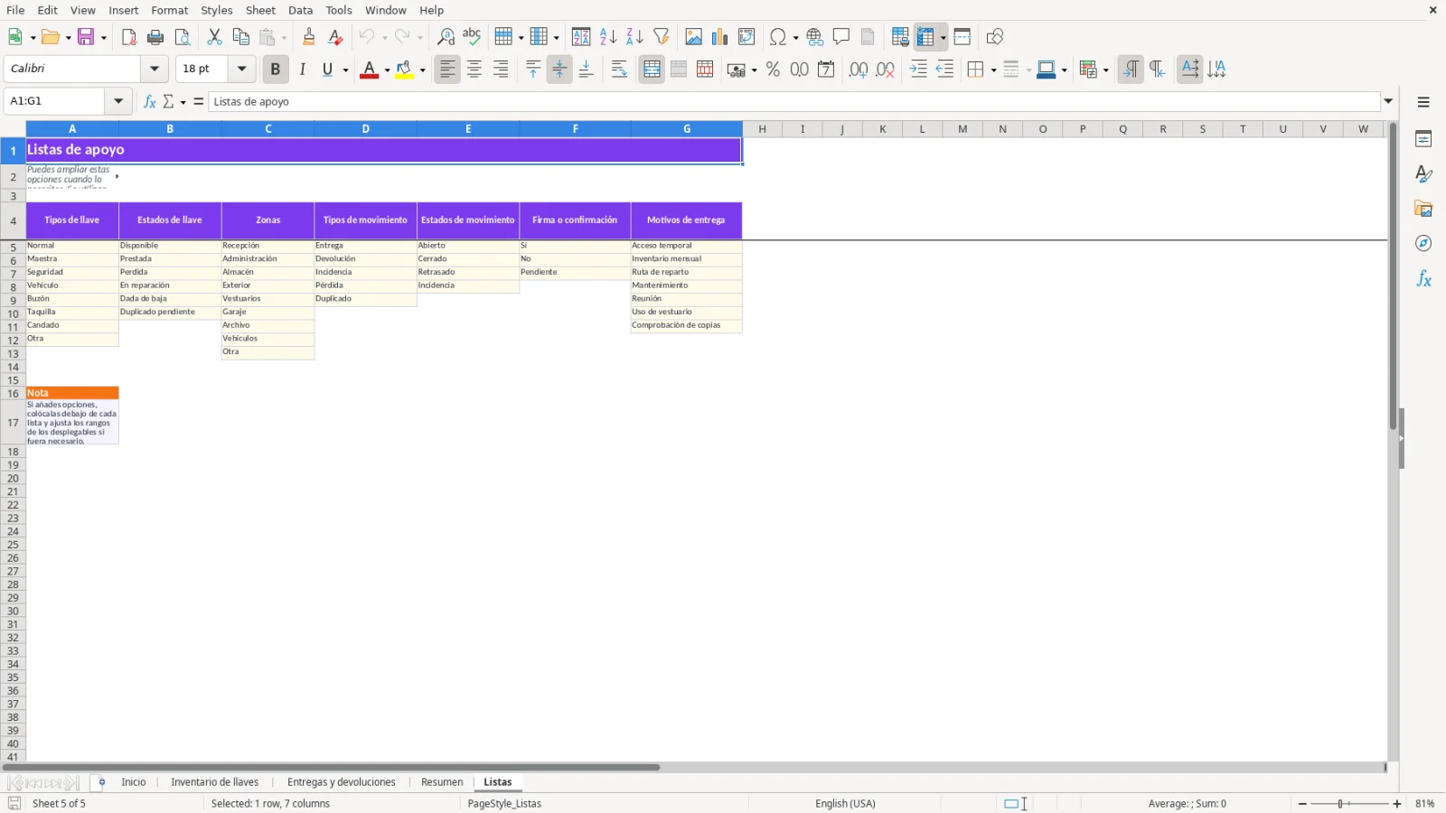Viewport: 1446px width, 813px height.
Task: Toggle print preview
Action: tap(183, 37)
